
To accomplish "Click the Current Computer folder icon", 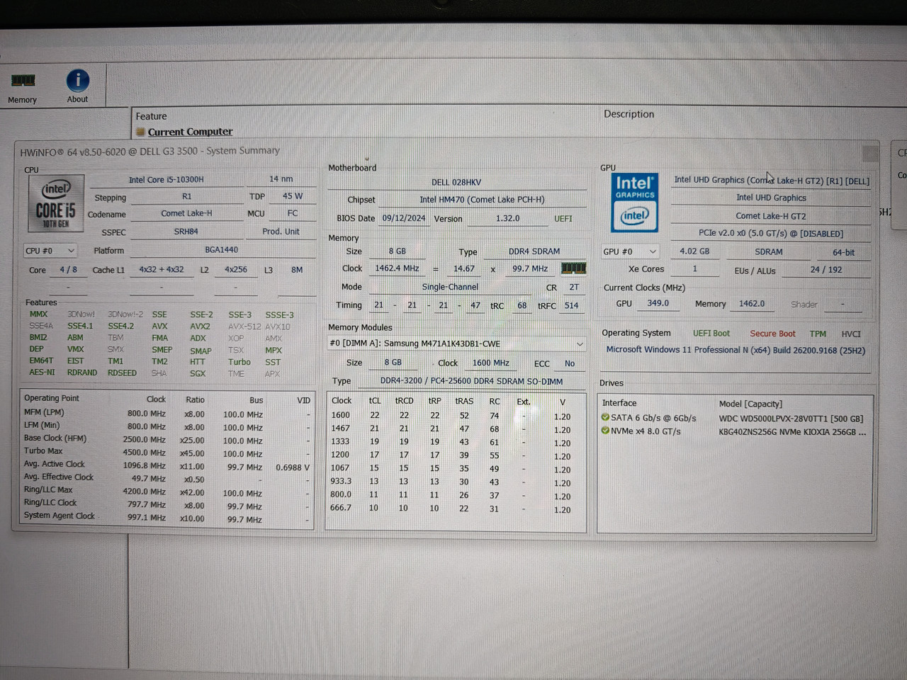I will coord(141,132).
